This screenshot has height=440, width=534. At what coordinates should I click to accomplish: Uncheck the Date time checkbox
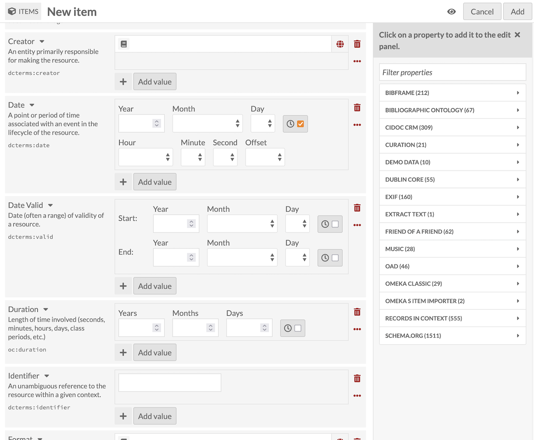click(300, 124)
